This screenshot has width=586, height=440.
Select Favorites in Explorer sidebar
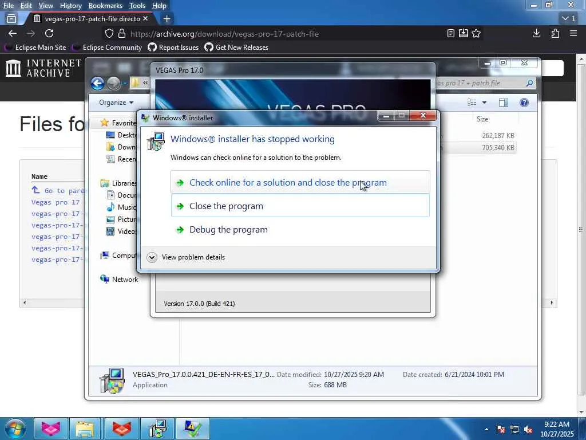[x=118, y=123]
